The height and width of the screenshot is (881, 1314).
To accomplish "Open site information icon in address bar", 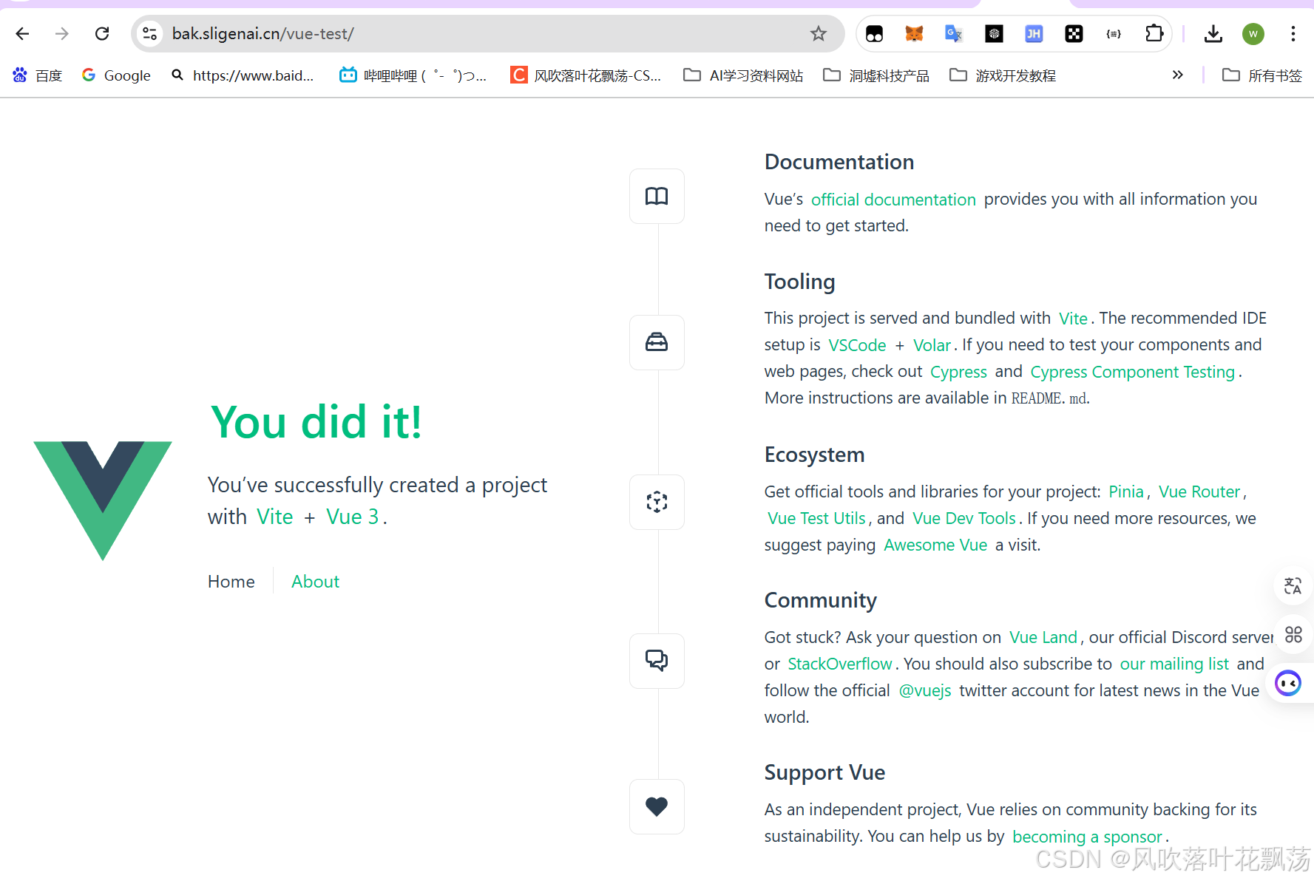I will [x=150, y=33].
